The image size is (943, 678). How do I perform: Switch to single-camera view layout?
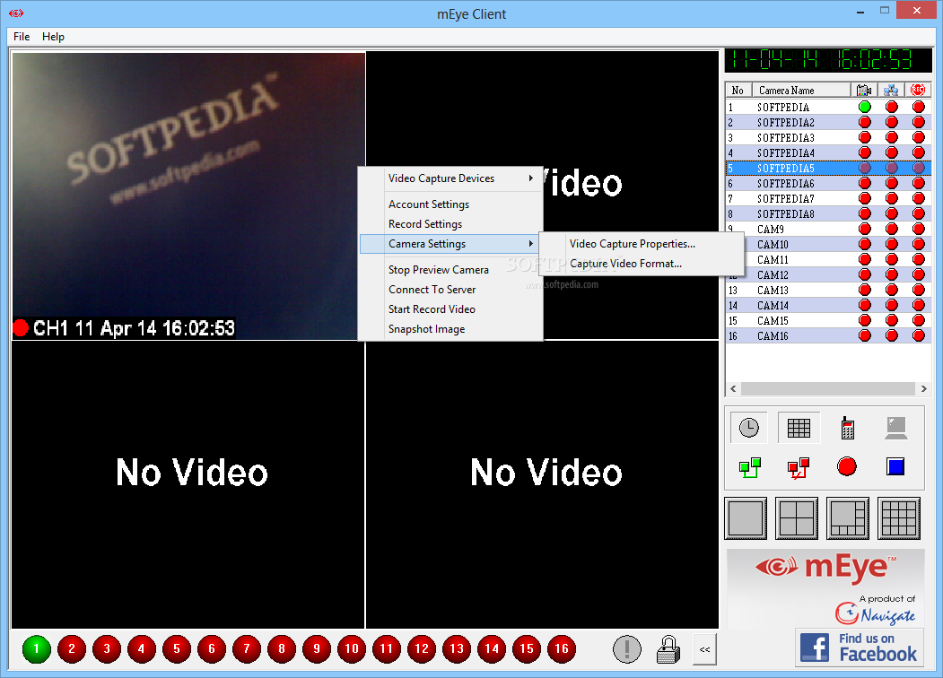click(746, 518)
